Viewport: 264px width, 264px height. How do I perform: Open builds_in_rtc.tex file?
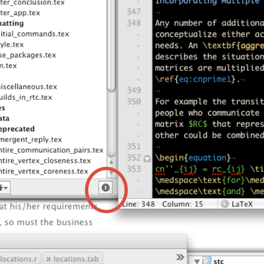coord(26,97)
